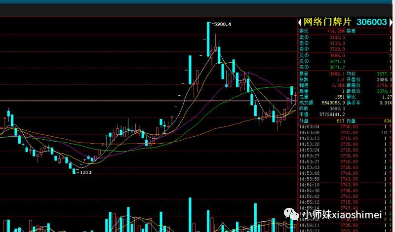Select the latest price 3688.1
The width and height of the screenshot is (395, 232).
tap(337, 74)
